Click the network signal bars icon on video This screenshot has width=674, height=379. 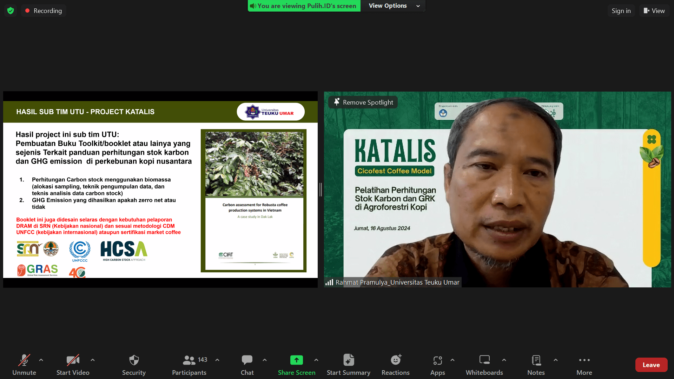tap(329, 282)
